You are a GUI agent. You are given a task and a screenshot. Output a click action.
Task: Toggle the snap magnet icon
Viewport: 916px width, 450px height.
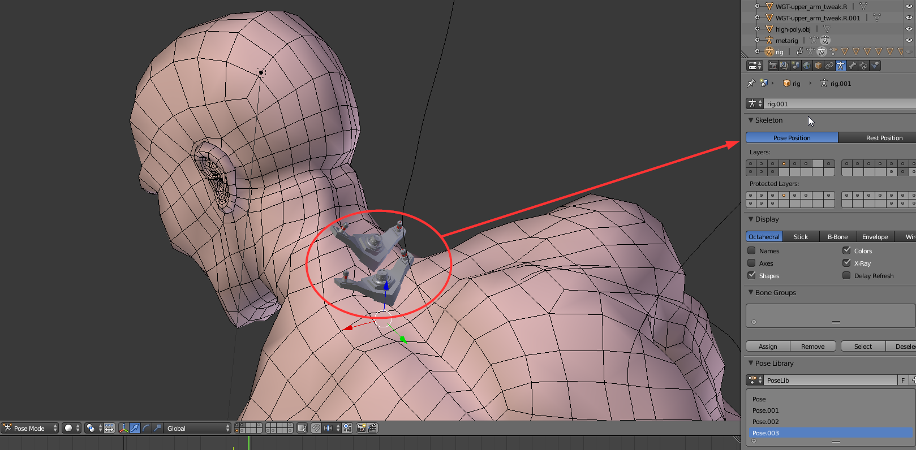pyautogui.click(x=316, y=428)
